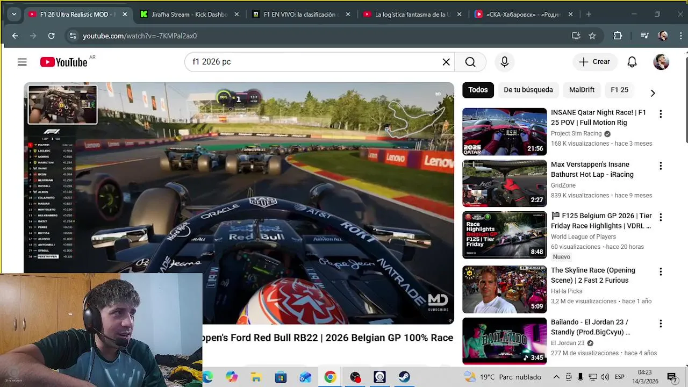Screen dimensions: 688x387
Task: Open options for The Skyline Race video
Action: (x=661, y=272)
